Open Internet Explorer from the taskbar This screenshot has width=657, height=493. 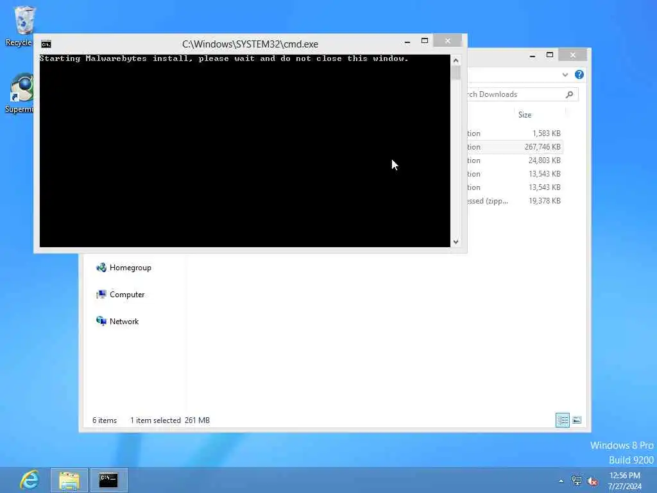(x=30, y=480)
